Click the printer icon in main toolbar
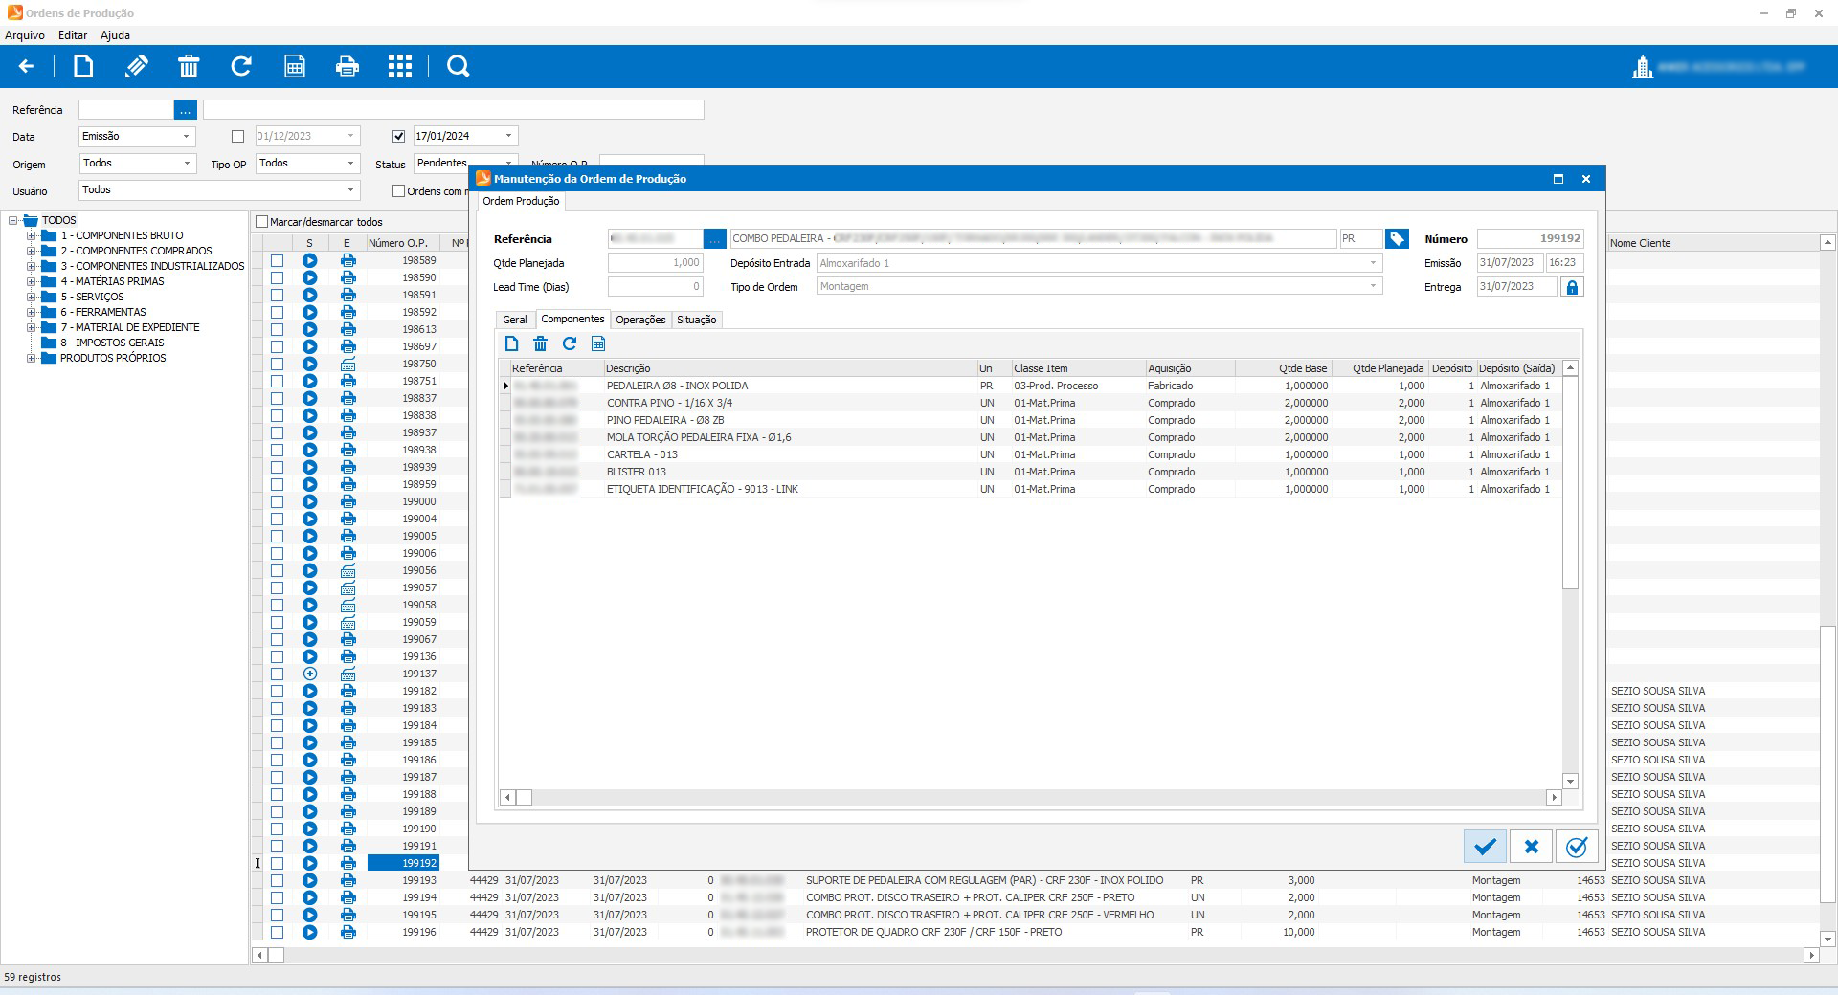The height and width of the screenshot is (995, 1838). 347,66
